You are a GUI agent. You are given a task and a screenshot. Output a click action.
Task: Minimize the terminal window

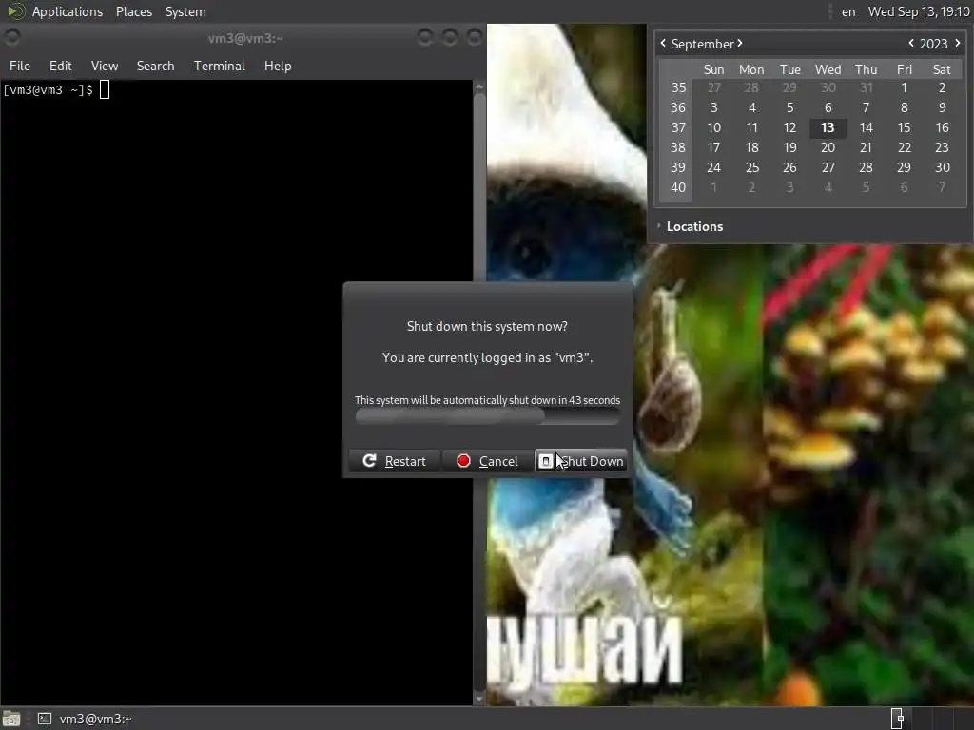tap(425, 37)
